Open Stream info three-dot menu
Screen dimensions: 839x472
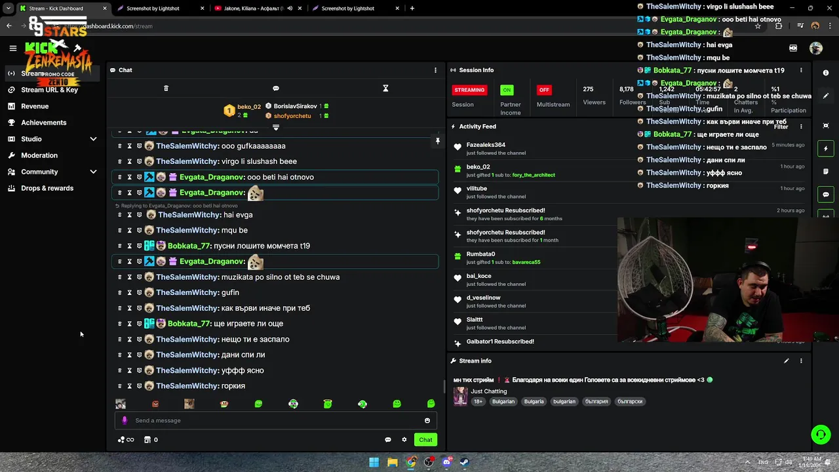(x=801, y=361)
